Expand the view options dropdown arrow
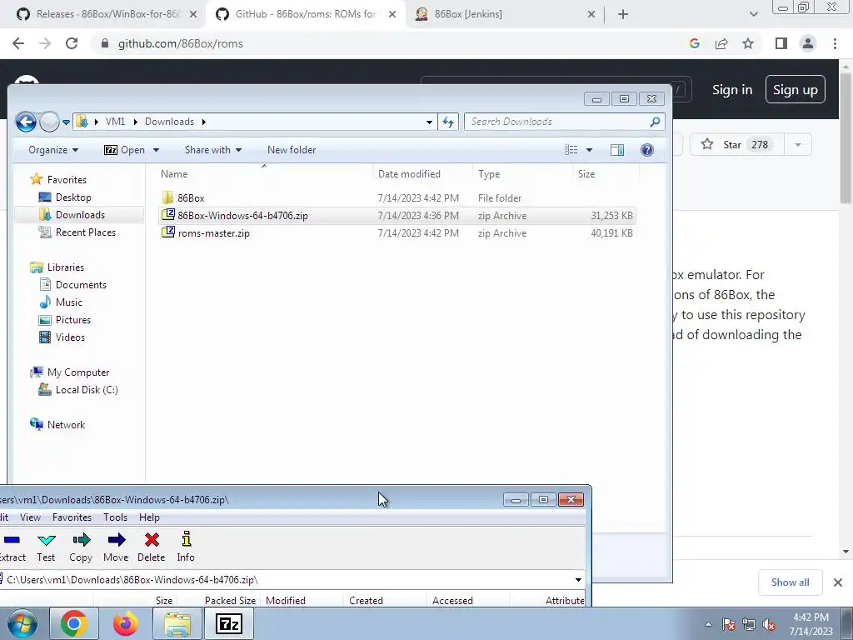The image size is (853, 640). pyautogui.click(x=589, y=150)
